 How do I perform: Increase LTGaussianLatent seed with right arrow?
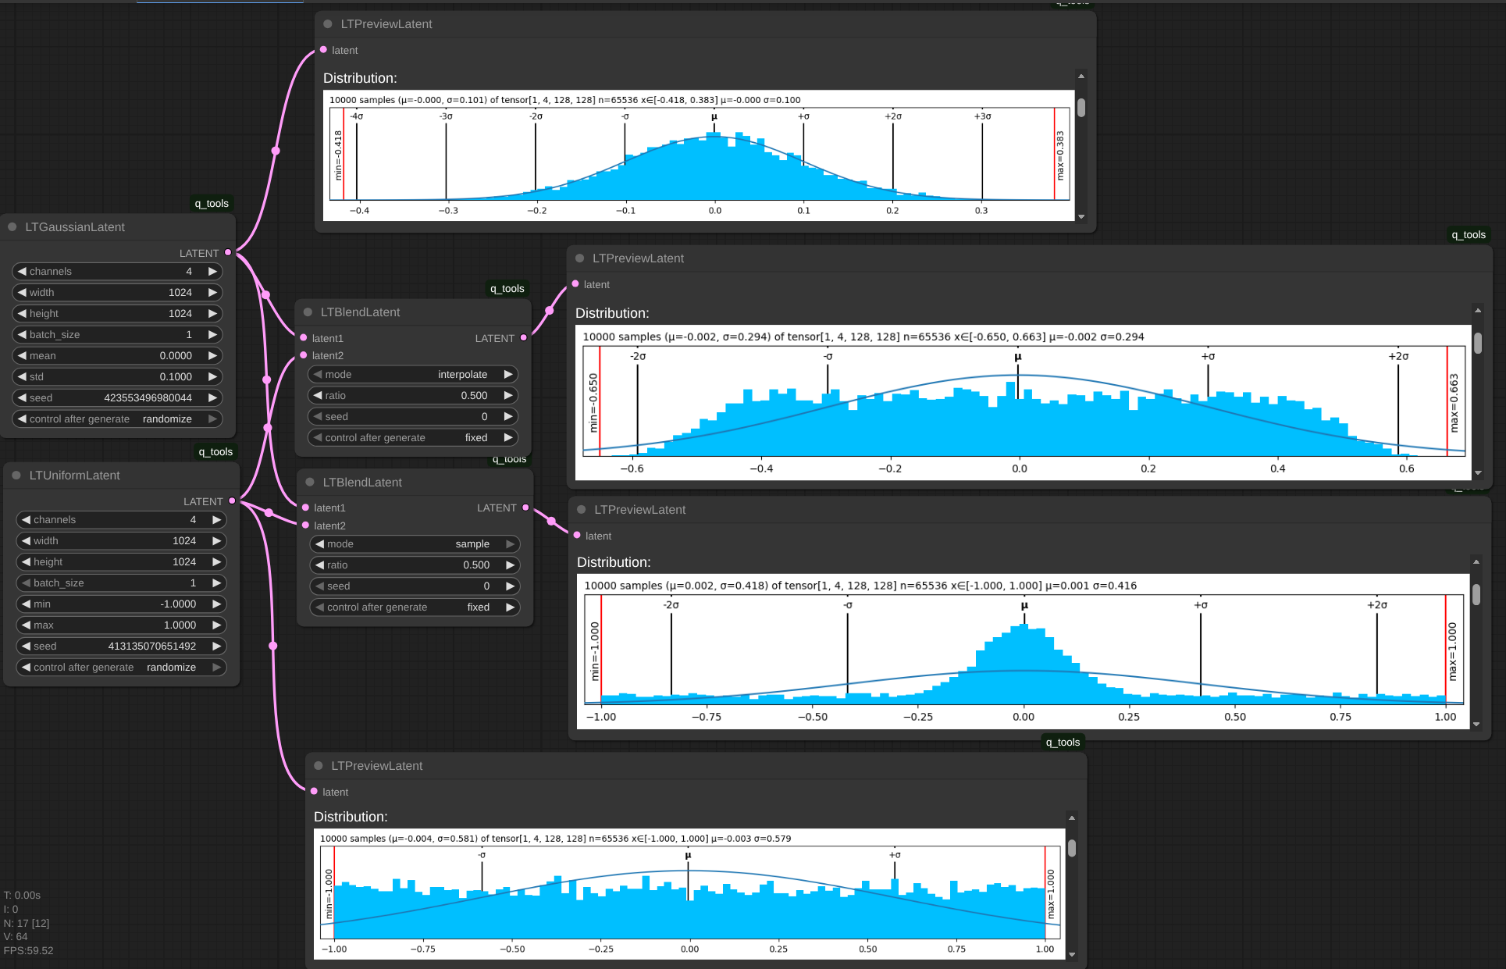pyautogui.click(x=212, y=398)
